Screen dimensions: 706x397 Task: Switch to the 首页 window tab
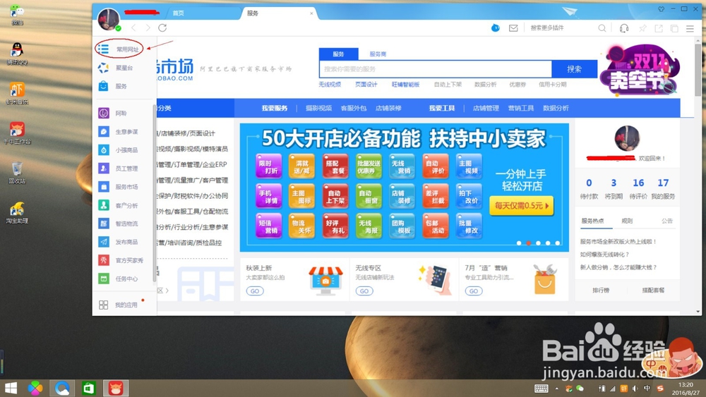pos(179,13)
